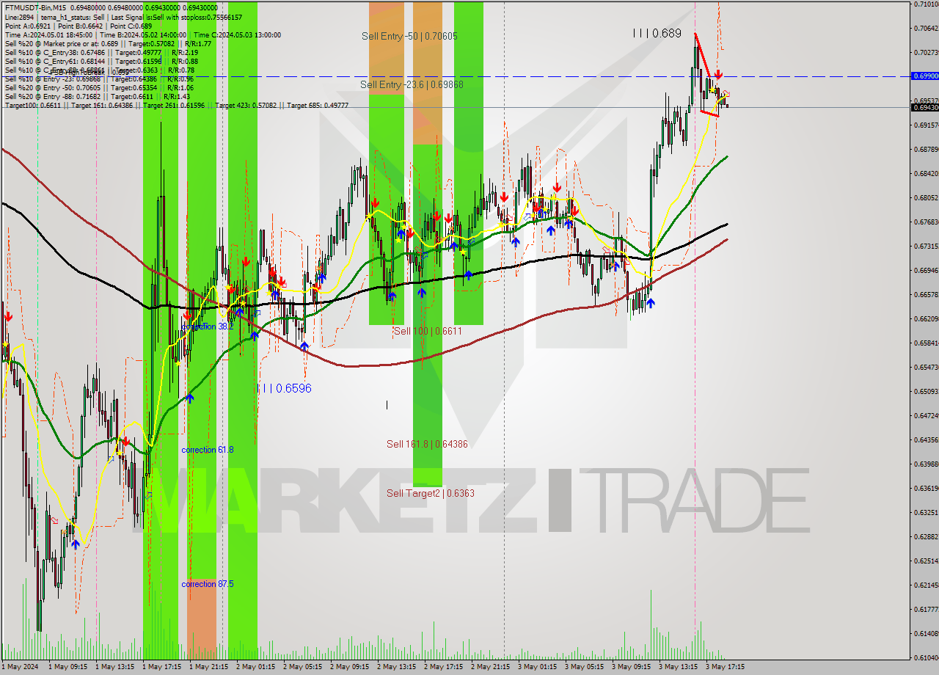Click '3 May 05:15' on the time axis
The height and width of the screenshot is (675, 939).
point(585,667)
